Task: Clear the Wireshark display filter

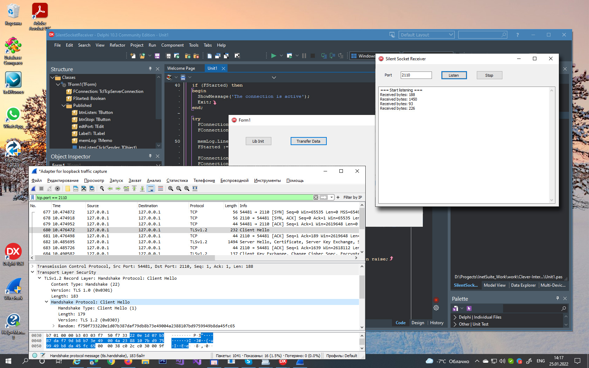Action: click(x=316, y=197)
